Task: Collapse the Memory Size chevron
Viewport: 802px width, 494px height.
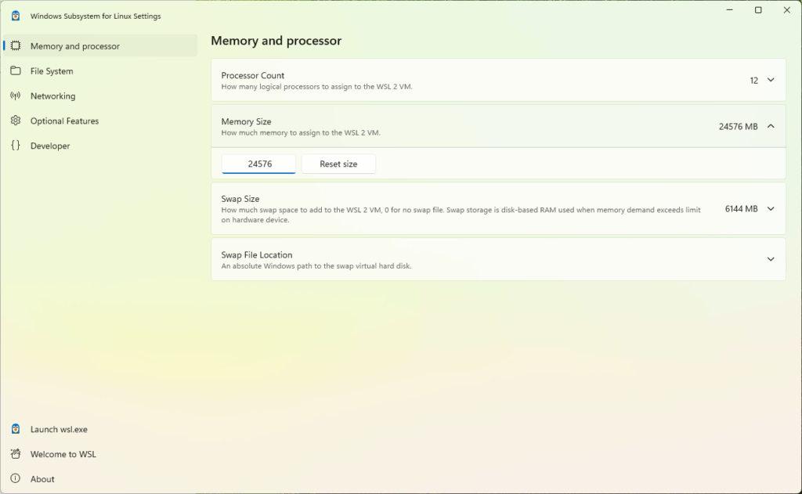Action: click(x=771, y=126)
